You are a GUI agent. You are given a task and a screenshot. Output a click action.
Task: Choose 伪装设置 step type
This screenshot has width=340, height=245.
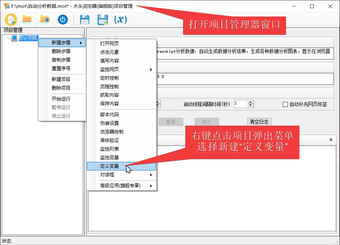tap(121, 123)
